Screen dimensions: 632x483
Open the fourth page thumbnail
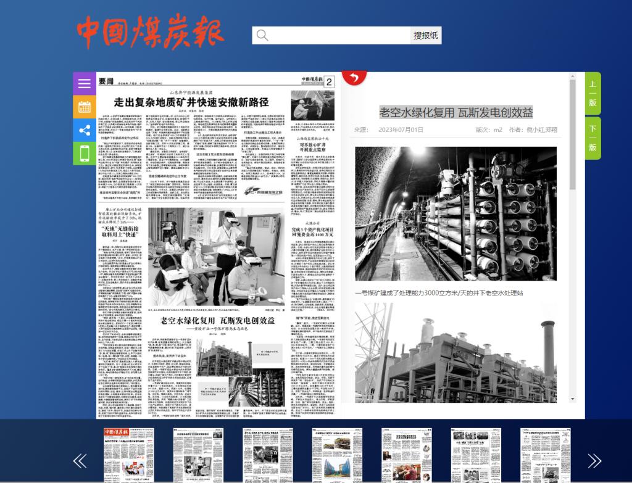tap(337, 455)
